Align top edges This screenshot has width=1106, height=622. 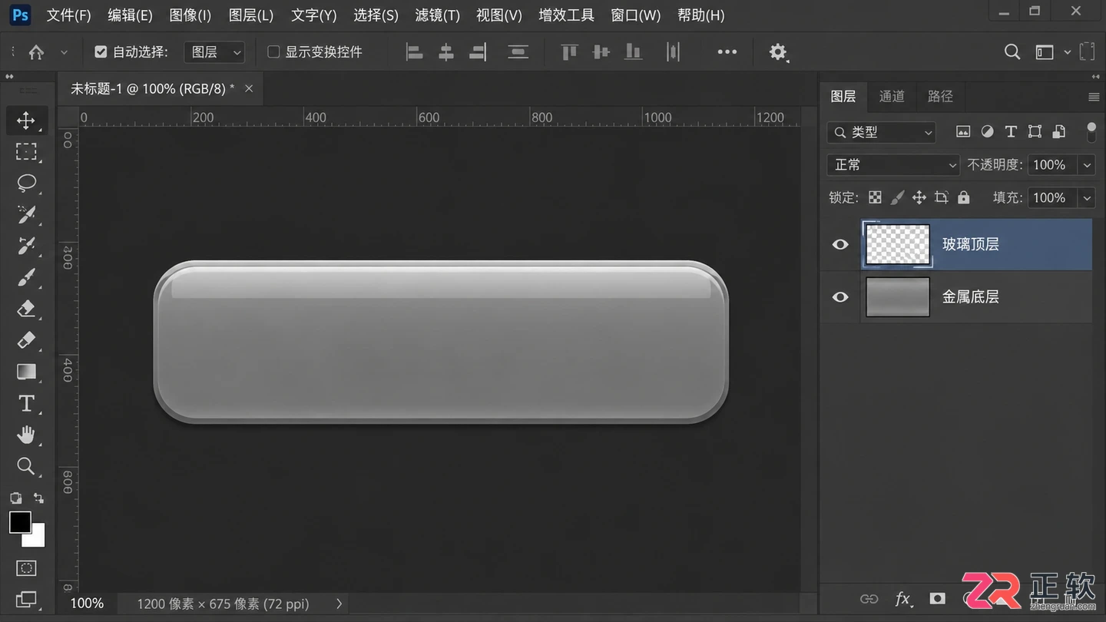569,52
